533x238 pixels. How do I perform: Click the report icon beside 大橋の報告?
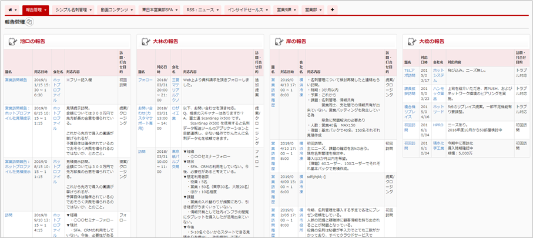(413, 42)
